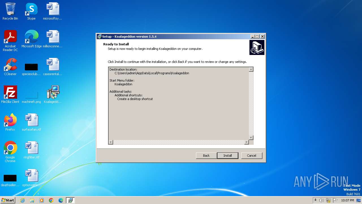Open the Action Center flag icon
The height and width of the screenshot is (204, 362).
click(335, 200)
